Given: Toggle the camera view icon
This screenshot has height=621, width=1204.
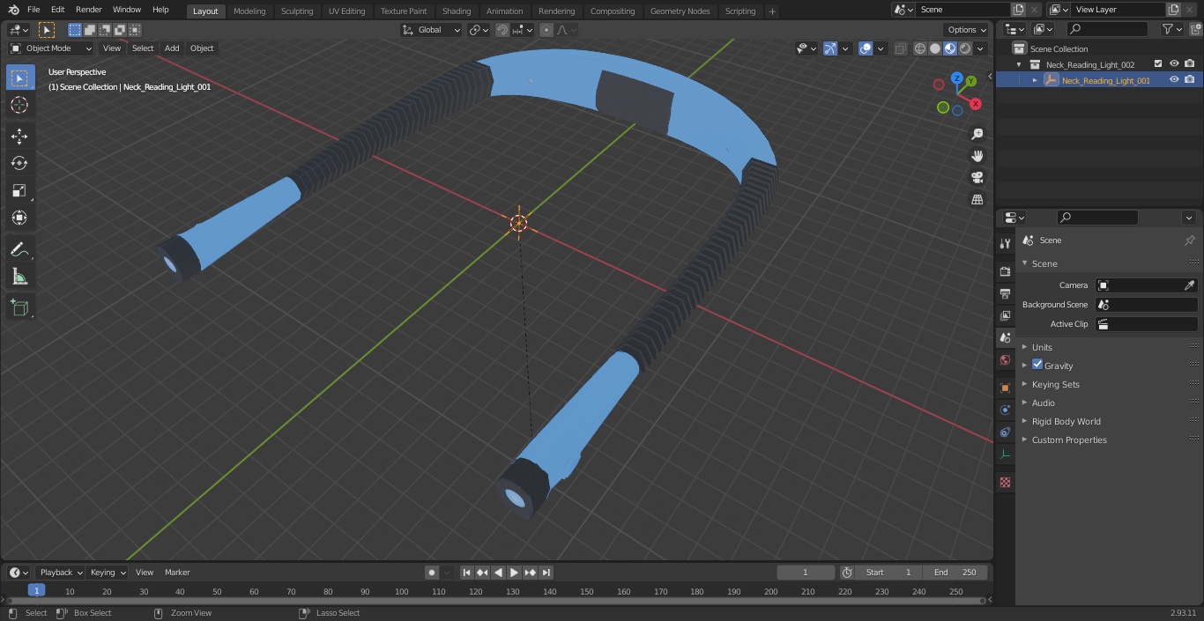Looking at the screenshot, I should [977, 178].
